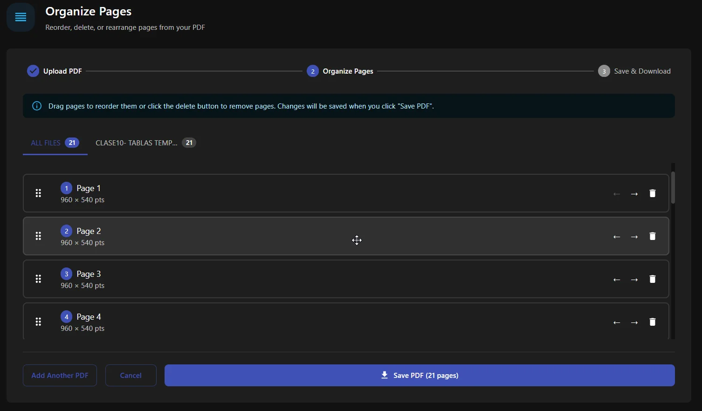Select the Page 3 row
The height and width of the screenshot is (411, 702).
(x=326, y=279)
